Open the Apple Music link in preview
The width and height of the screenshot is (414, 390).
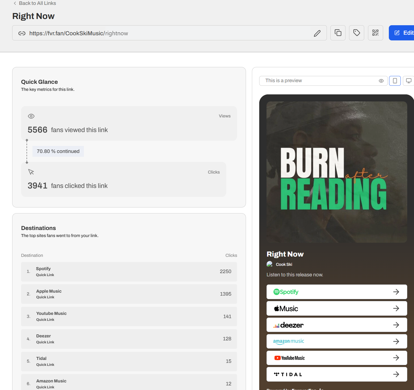pyautogui.click(x=337, y=308)
